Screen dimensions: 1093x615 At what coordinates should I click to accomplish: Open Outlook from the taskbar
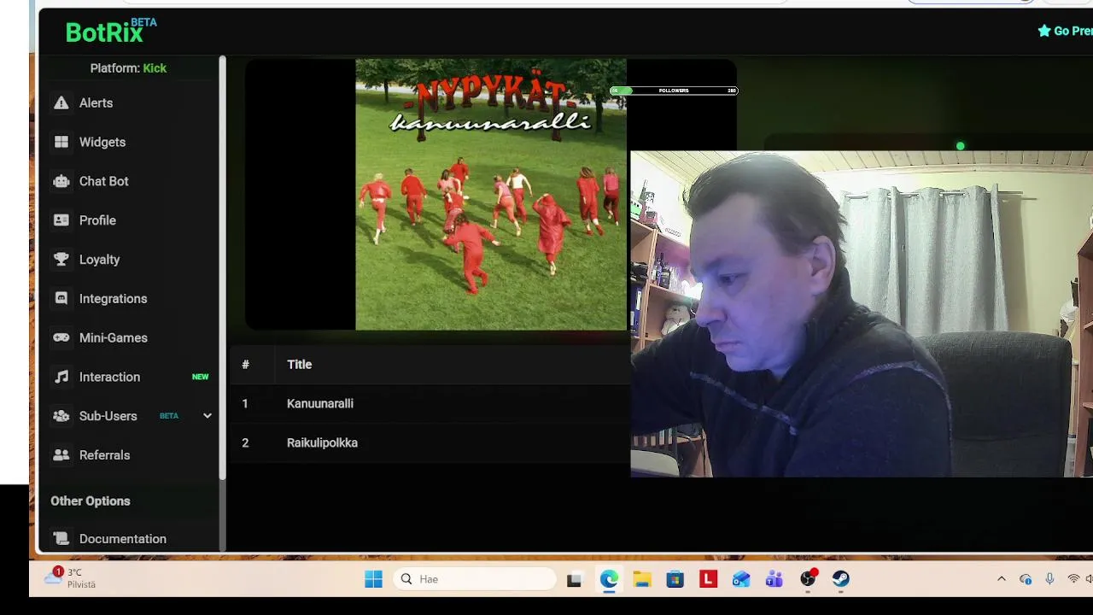pyautogui.click(x=741, y=580)
